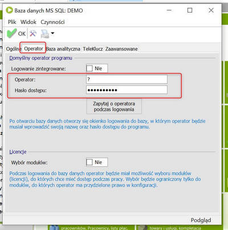Viewport: 228px width, 230px height.
Task: Open the crossed tools settings icon
Action: (33, 34)
